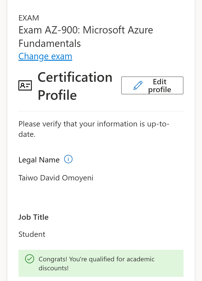Open the Change exam link
The height and width of the screenshot is (281, 202).
tap(45, 56)
